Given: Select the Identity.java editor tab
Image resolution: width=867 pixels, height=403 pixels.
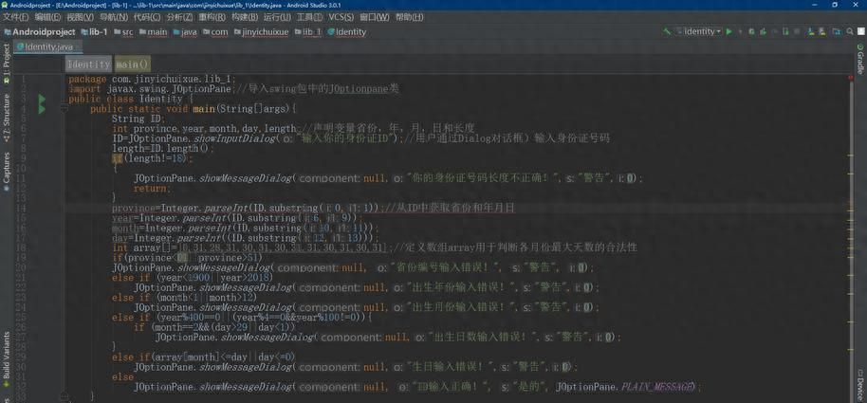Looking at the screenshot, I should coord(48,47).
